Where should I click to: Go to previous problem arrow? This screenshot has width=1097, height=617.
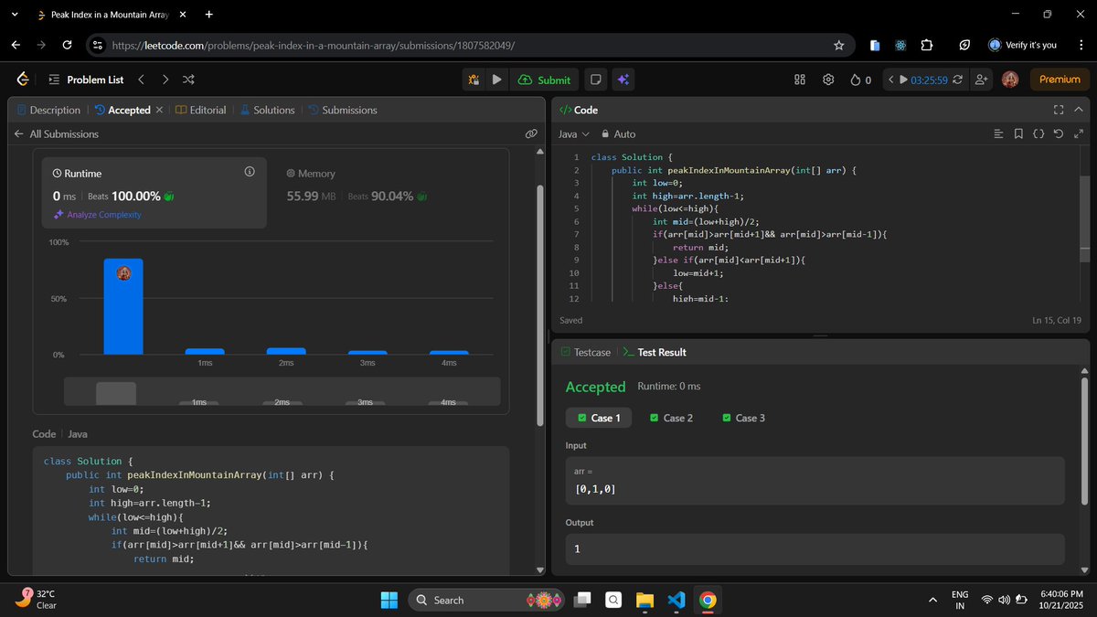(x=141, y=80)
